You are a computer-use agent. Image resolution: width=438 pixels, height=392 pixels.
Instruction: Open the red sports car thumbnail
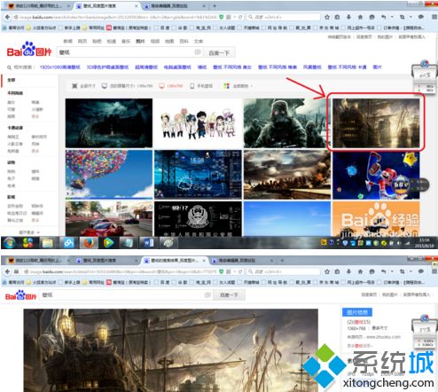[109, 218]
